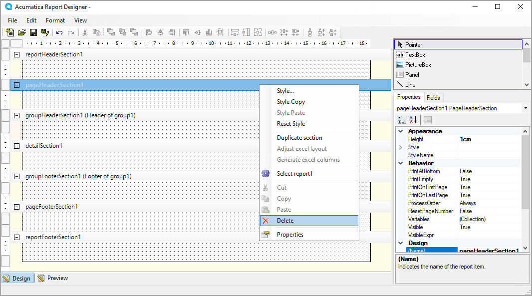Switch to the Fields tab
Viewport: 532px width, 296px height.
[x=433, y=97]
